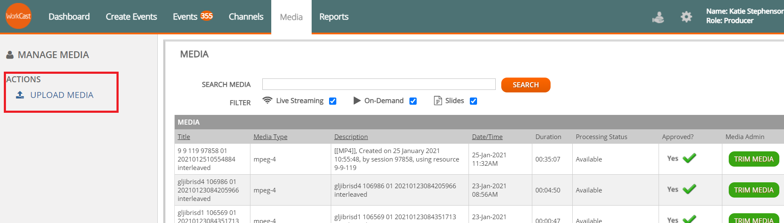Open the settings gear icon
Screen dimensions: 784x223
pyautogui.click(x=686, y=17)
